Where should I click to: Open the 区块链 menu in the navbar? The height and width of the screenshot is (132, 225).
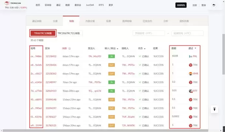tap(48, 5)
